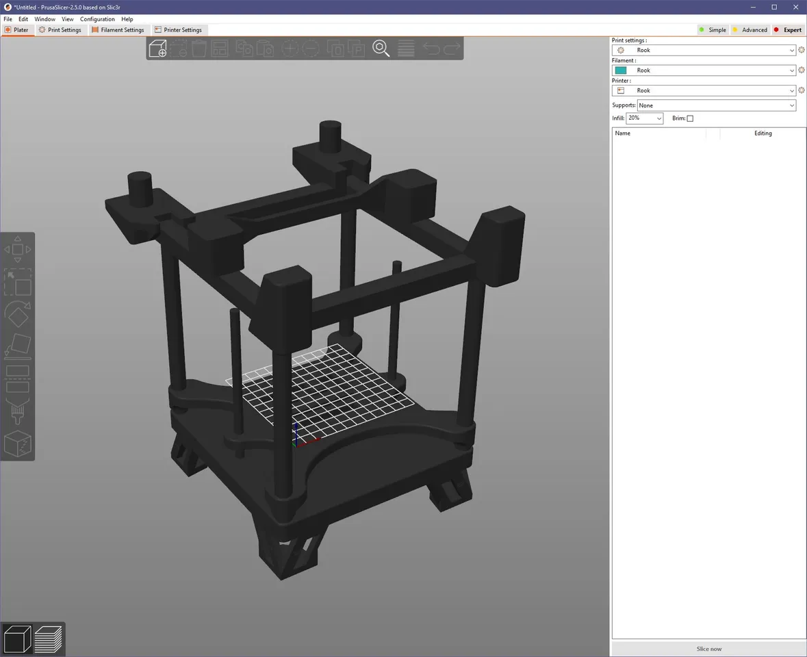This screenshot has width=807, height=657.
Task: Open the Edit menu
Action: tap(23, 19)
